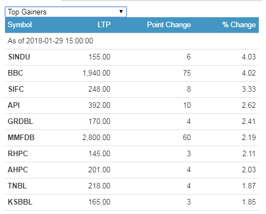Click the % Change column header
The image size is (266, 214).
pos(239,25)
